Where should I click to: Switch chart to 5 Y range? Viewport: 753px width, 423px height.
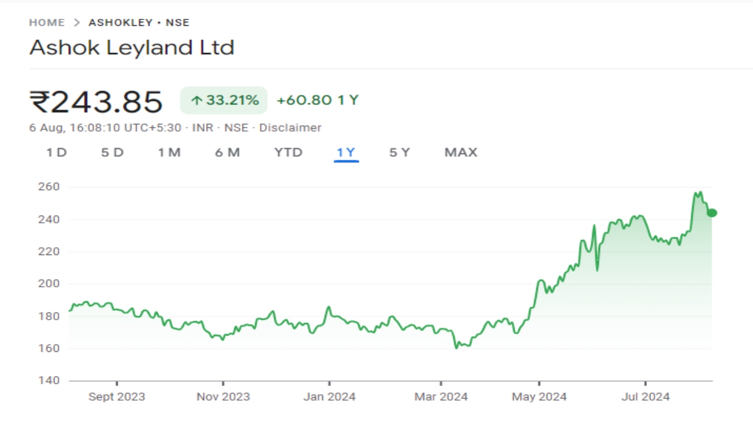coord(399,153)
